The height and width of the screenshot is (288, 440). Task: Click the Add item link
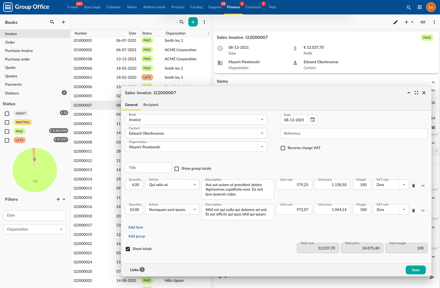tap(135, 227)
